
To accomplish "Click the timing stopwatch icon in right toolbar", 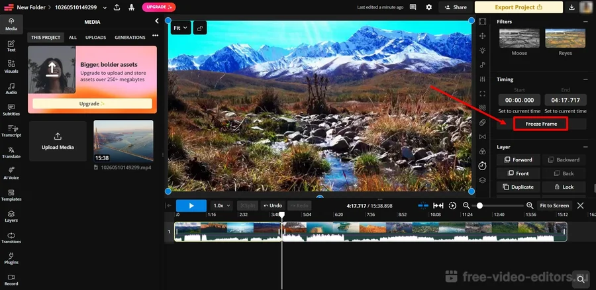I will point(482,165).
